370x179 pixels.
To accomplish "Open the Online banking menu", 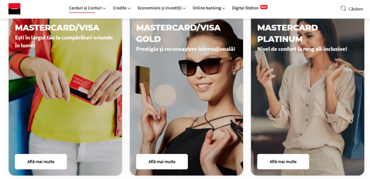I will point(207,8).
